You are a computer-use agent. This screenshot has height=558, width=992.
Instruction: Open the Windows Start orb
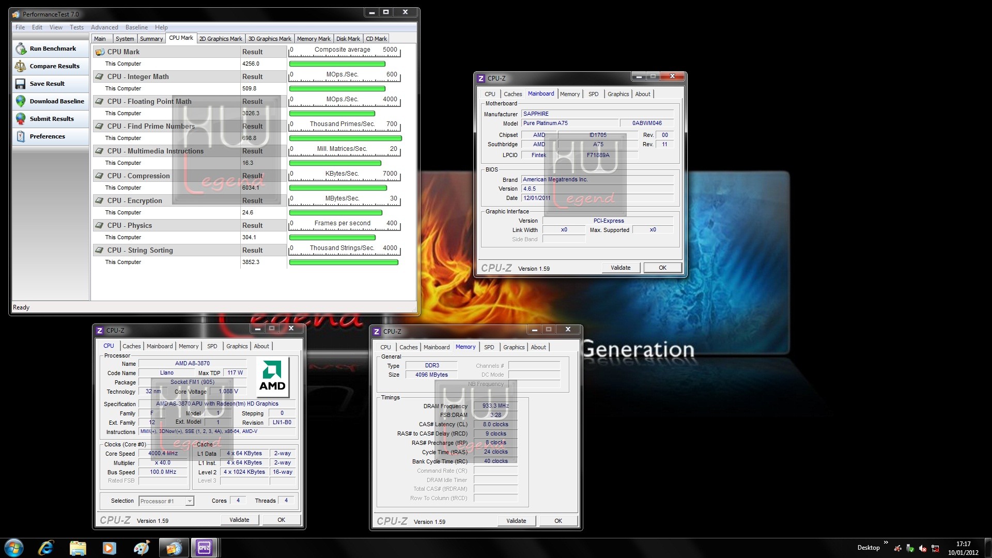tap(14, 548)
